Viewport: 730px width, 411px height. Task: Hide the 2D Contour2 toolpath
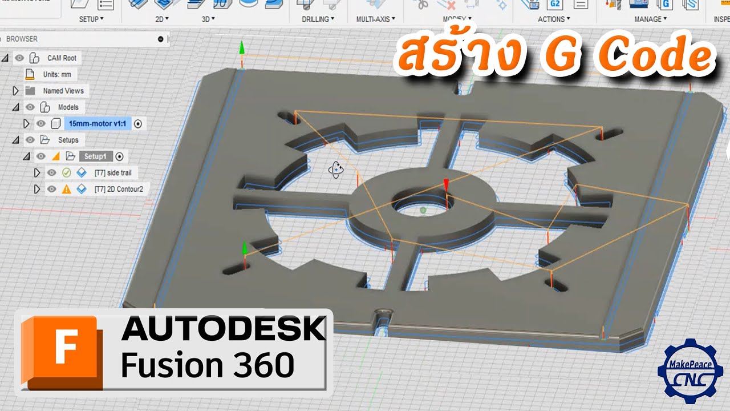click(x=52, y=189)
